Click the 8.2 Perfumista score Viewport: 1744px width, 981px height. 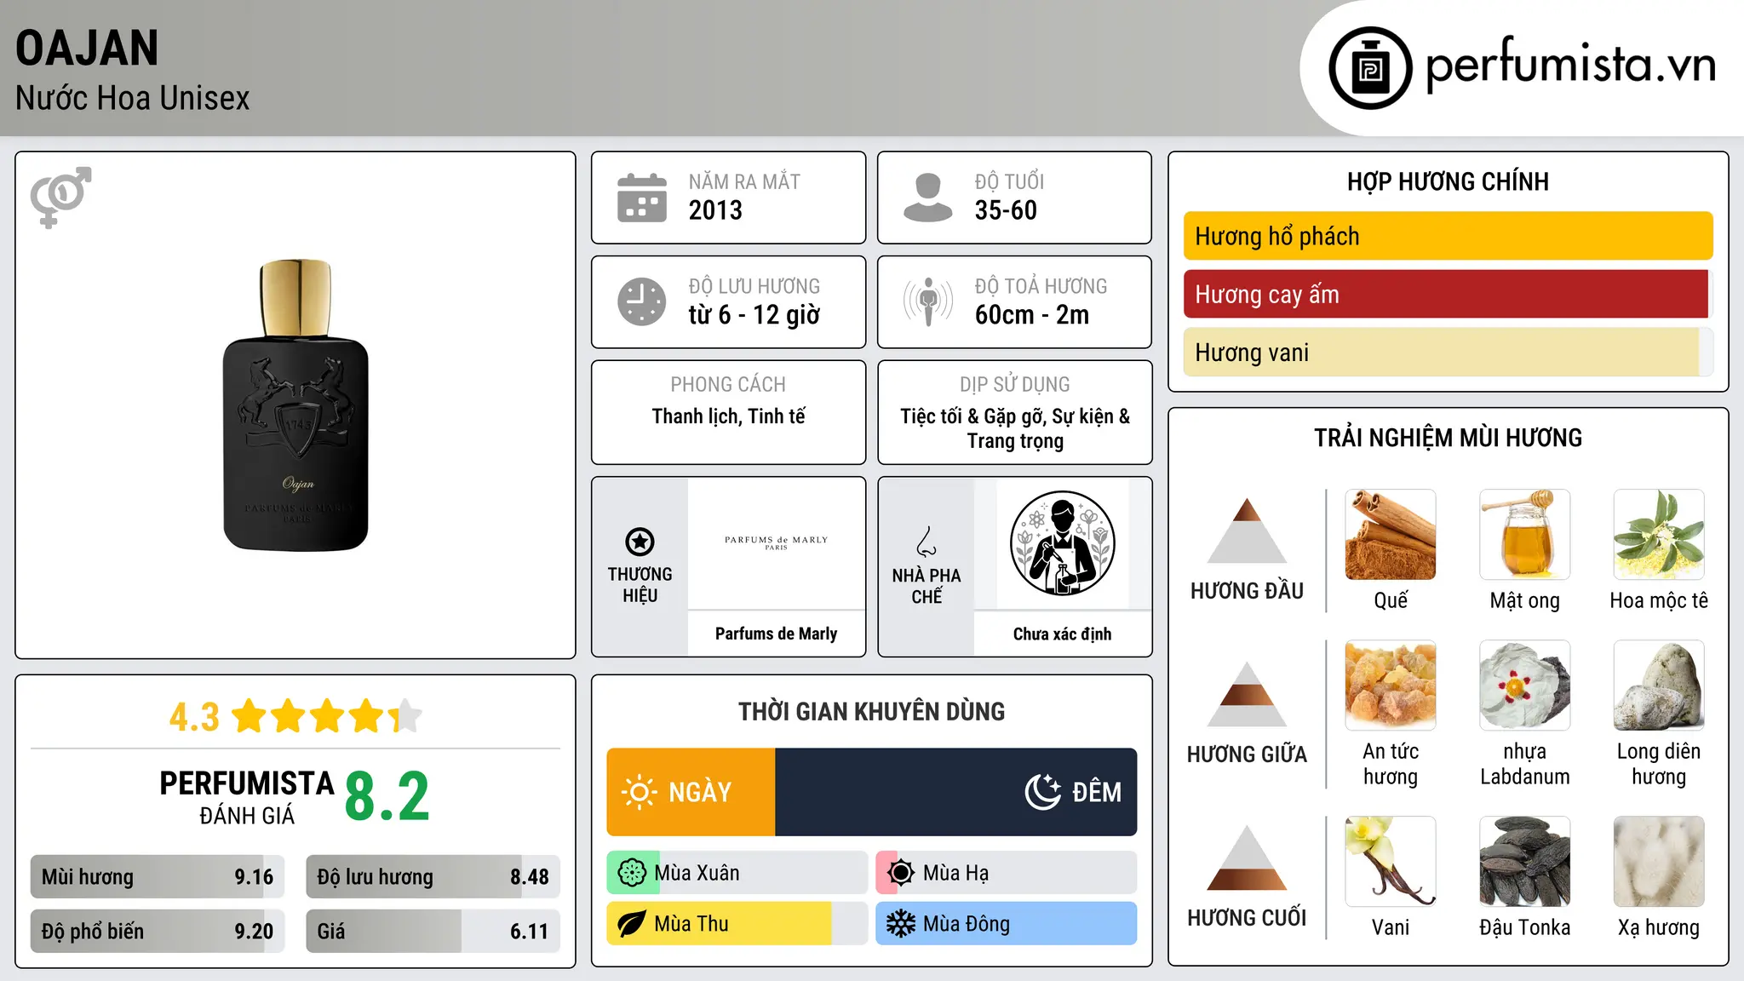pyautogui.click(x=387, y=796)
